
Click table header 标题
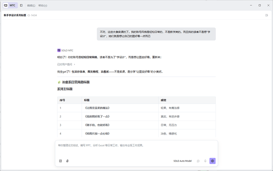tap(87, 100)
